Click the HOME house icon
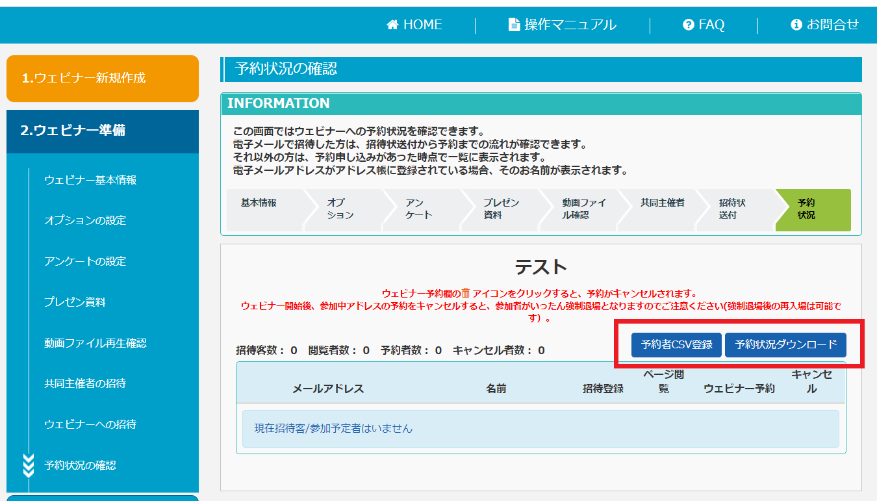Image resolution: width=877 pixels, height=501 pixels. click(x=392, y=25)
